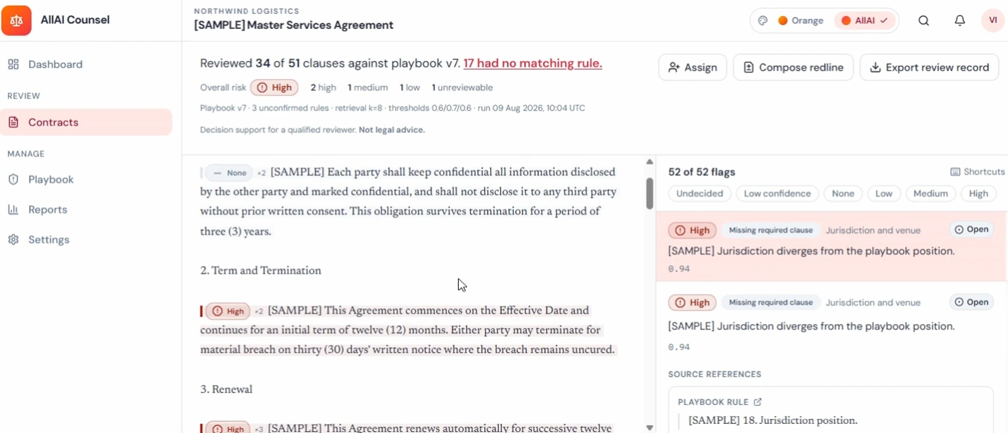Click the Assign button

693,68
